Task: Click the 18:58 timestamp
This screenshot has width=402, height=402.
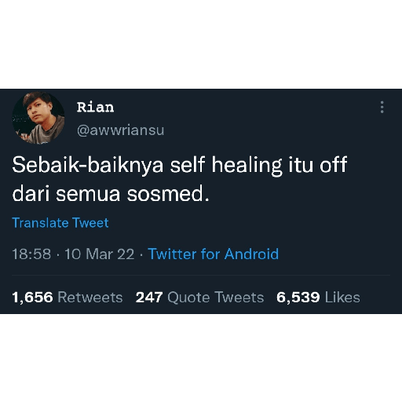Action: tap(31, 254)
